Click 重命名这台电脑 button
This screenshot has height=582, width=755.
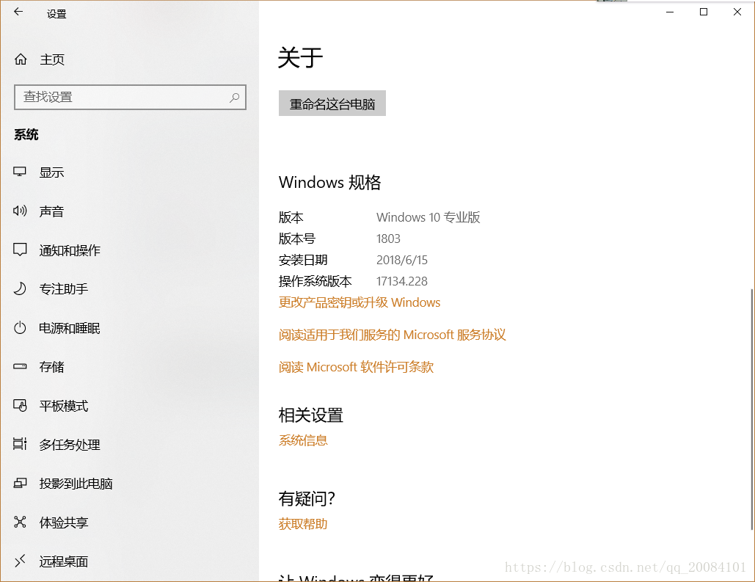332,103
